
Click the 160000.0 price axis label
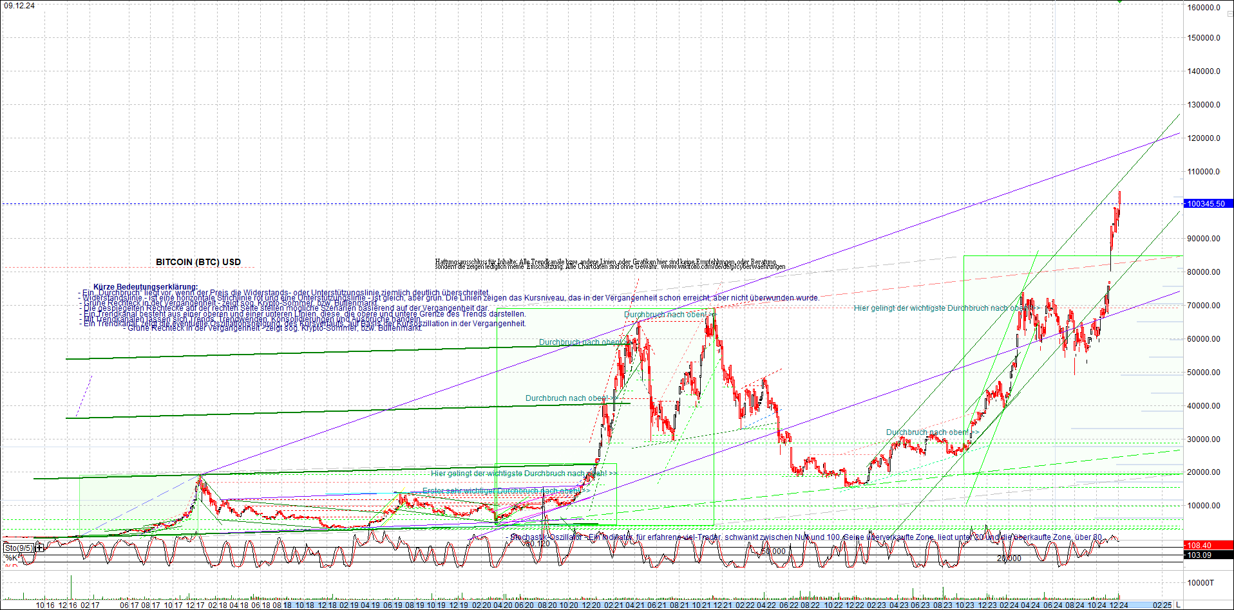tap(1204, 8)
